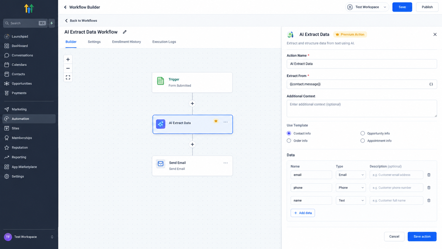The height and width of the screenshot is (249, 442).
Task: Open App Marketplace in the sidebar
Action: tap(29, 167)
